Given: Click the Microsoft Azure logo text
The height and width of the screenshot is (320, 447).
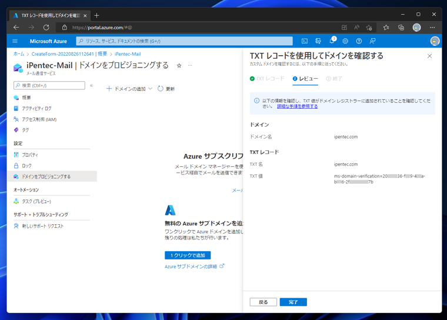Looking at the screenshot, I should (x=48, y=41).
